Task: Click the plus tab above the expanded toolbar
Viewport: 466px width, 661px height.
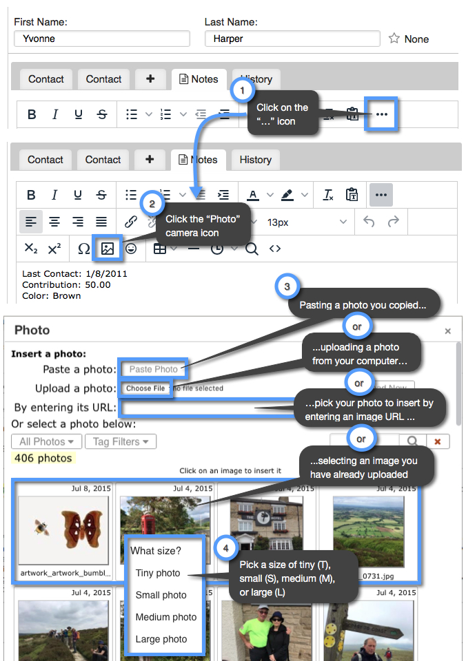Action: pos(150,160)
